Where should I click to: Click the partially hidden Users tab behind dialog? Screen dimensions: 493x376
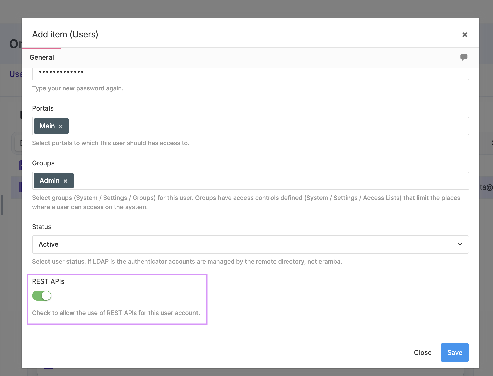pos(16,74)
